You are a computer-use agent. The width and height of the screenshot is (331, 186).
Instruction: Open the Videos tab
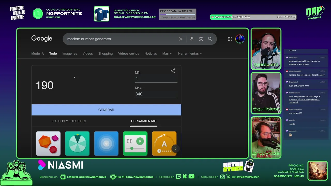click(x=88, y=53)
